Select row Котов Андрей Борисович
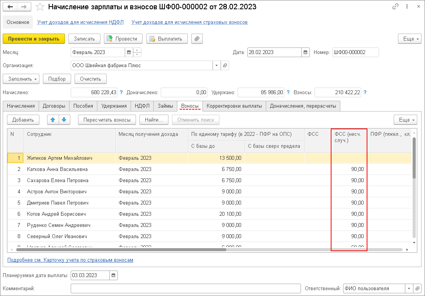The height and width of the screenshot is (296, 425). pyautogui.click(x=209, y=214)
